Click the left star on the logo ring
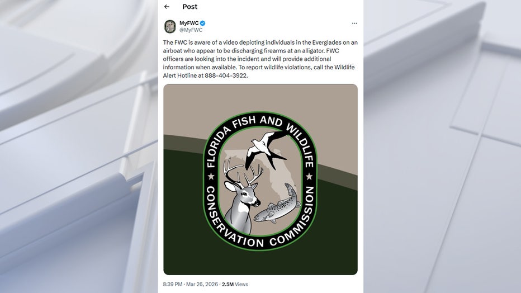This screenshot has width=521, height=293. (211, 176)
